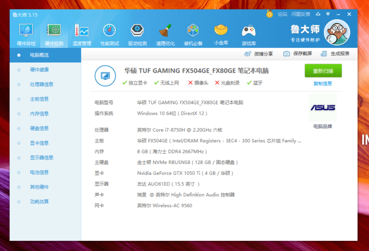Click the 电脑型号 value in the info list
Screen dimensions: 369x251
point(190,103)
